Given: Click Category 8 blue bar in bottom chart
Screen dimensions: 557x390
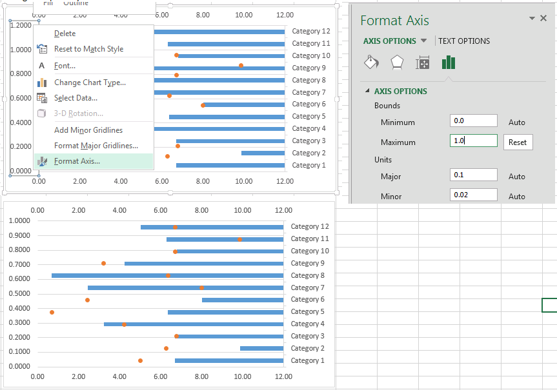Looking at the screenshot, I should tap(167, 276).
